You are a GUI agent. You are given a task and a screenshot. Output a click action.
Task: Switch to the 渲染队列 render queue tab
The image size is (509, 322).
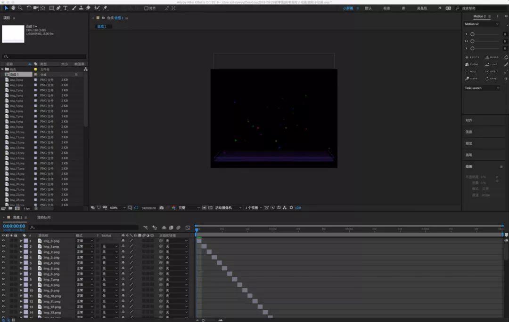pyautogui.click(x=44, y=217)
